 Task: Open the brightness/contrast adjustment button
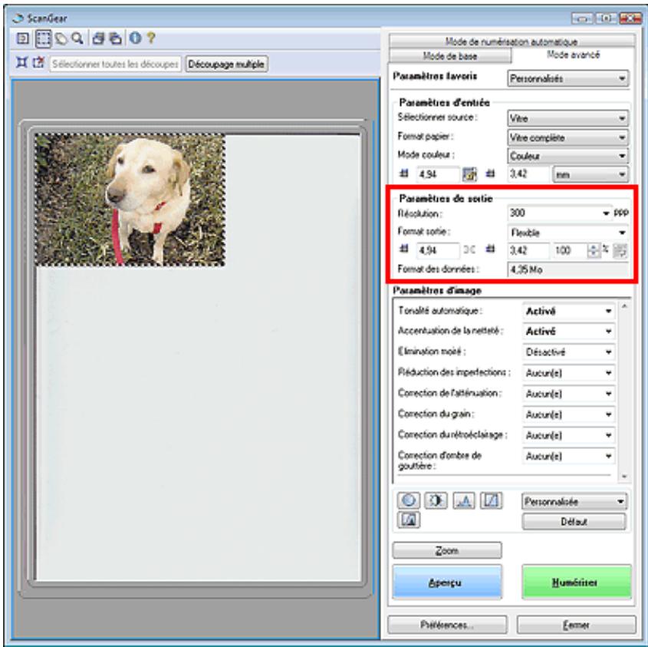[x=436, y=500]
